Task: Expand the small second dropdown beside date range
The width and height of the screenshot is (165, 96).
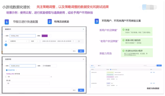Action: (x=35, y=41)
